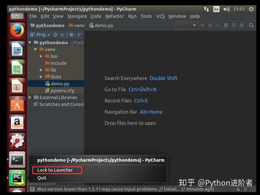The height and width of the screenshot is (195, 260).
Task: Open the Tools menu
Action: (146, 16)
